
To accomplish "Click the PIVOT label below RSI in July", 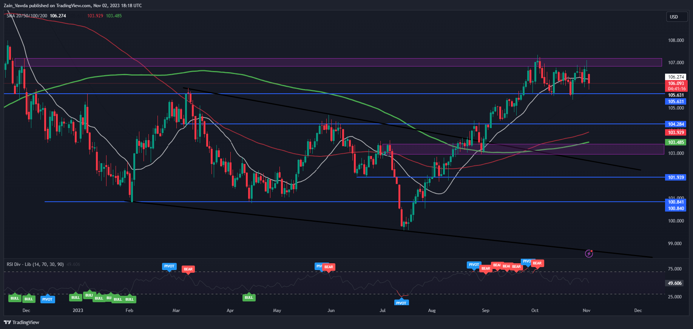I will pyautogui.click(x=401, y=303).
